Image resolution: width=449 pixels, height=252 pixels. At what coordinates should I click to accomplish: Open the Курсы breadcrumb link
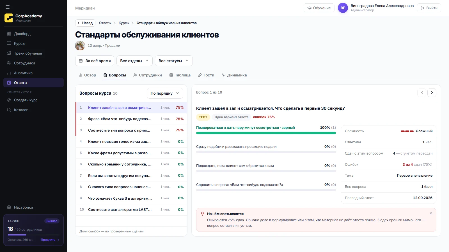124,23
